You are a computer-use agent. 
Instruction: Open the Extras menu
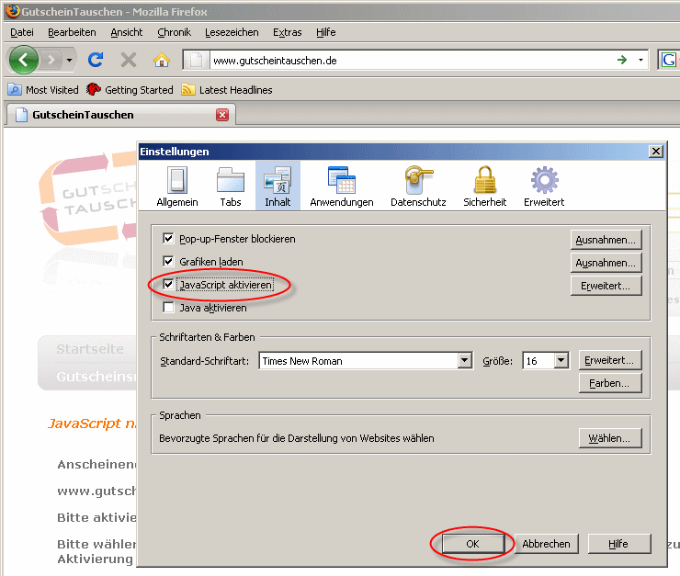[287, 32]
